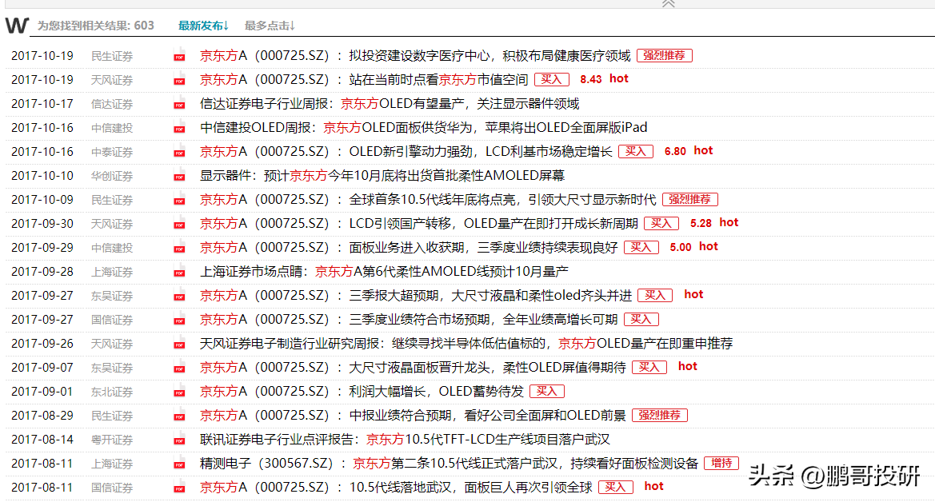
Task: Click 强烈推荐 tag on 数字医疗中心 report
Action: (x=665, y=55)
